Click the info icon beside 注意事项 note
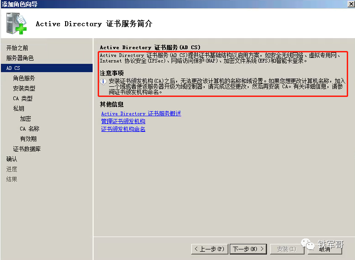The width and height of the screenshot is (355, 260). pyautogui.click(x=103, y=81)
